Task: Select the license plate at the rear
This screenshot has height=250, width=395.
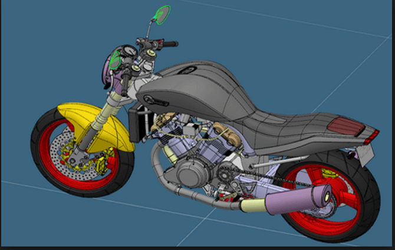Action: coord(365,155)
